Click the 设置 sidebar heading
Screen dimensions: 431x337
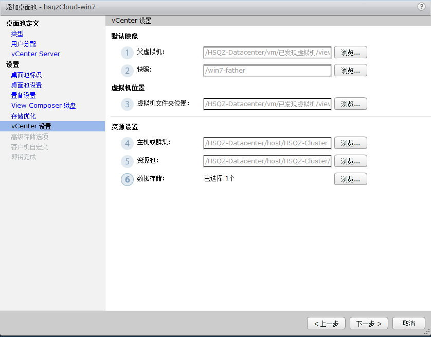click(13, 65)
